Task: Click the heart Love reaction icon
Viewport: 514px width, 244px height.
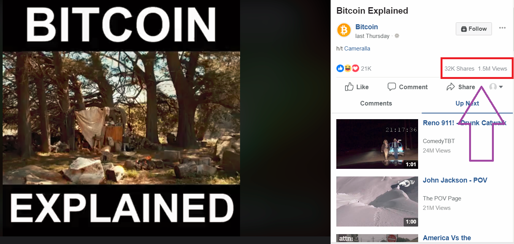Action: 355,68
